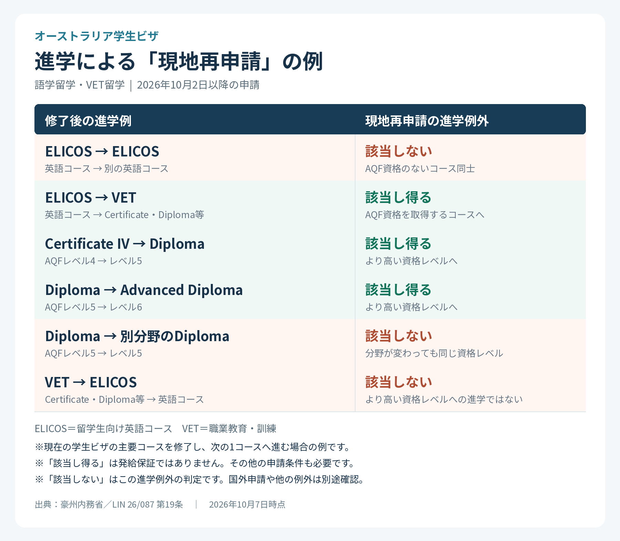Select the Diploma → 別分野のDiploma row title

point(137,336)
